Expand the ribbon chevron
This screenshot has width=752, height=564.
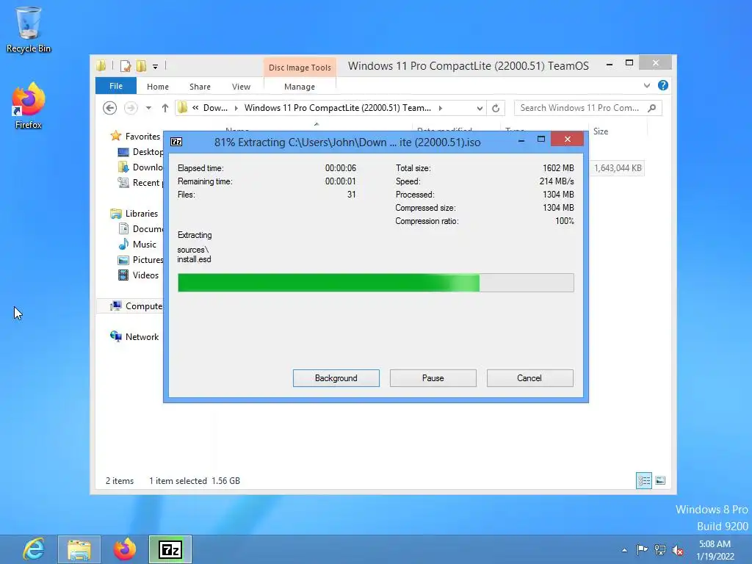[x=647, y=85]
